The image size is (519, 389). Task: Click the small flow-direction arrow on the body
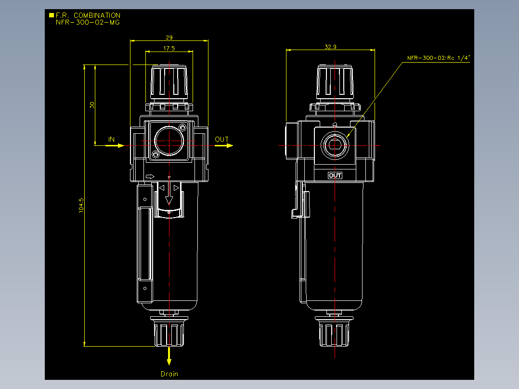[150, 177]
